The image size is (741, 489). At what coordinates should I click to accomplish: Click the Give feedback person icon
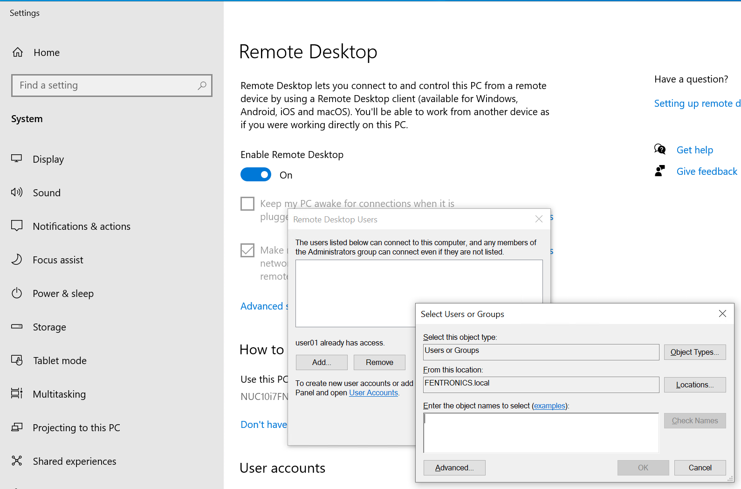click(x=660, y=171)
